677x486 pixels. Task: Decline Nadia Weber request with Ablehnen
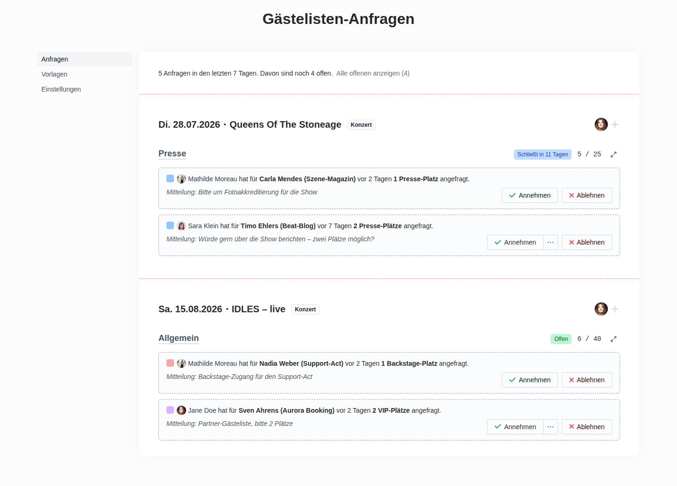point(587,380)
